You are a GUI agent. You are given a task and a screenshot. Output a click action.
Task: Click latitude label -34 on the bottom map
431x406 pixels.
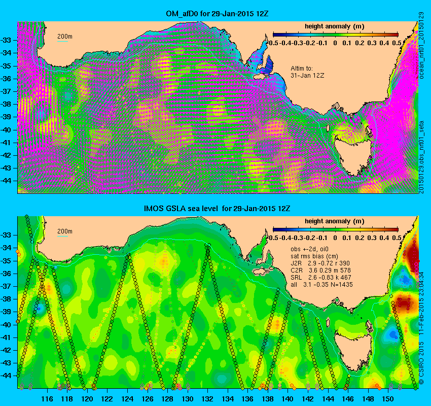click(5, 248)
